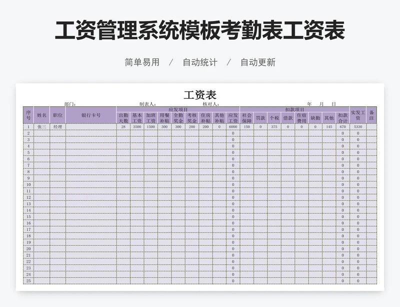The height and width of the screenshot is (307, 400).
Task: Click the 核对人 label field
Action: 210,104
